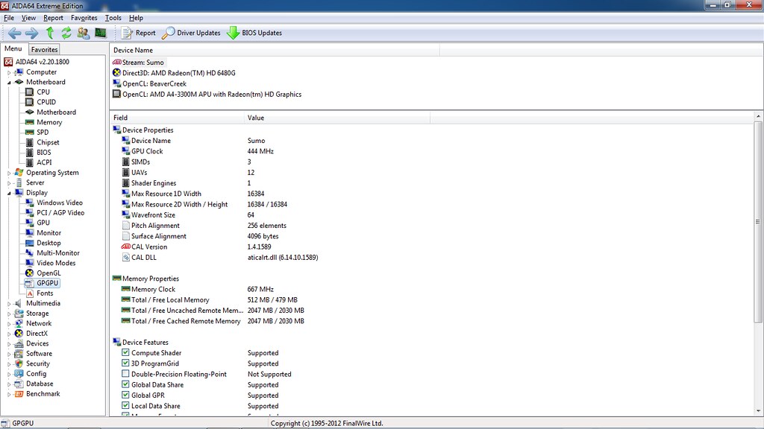764x429 pixels.
Task: Collapse the Display tree node
Action: [9, 193]
